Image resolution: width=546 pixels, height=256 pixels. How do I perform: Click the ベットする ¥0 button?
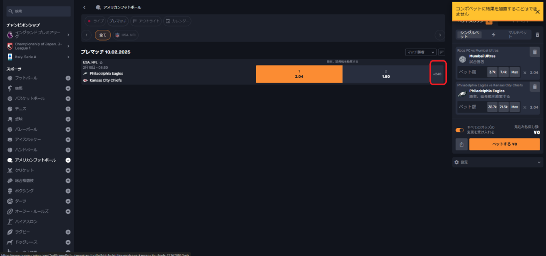[504, 144]
